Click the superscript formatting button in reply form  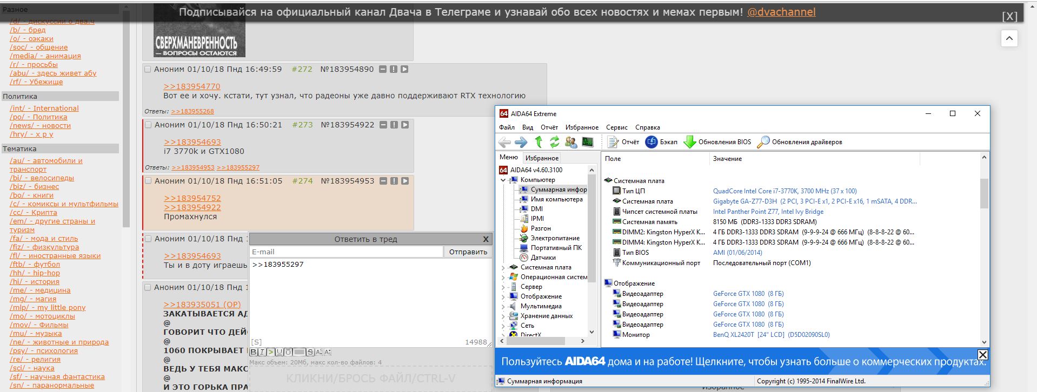click(x=319, y=352)
